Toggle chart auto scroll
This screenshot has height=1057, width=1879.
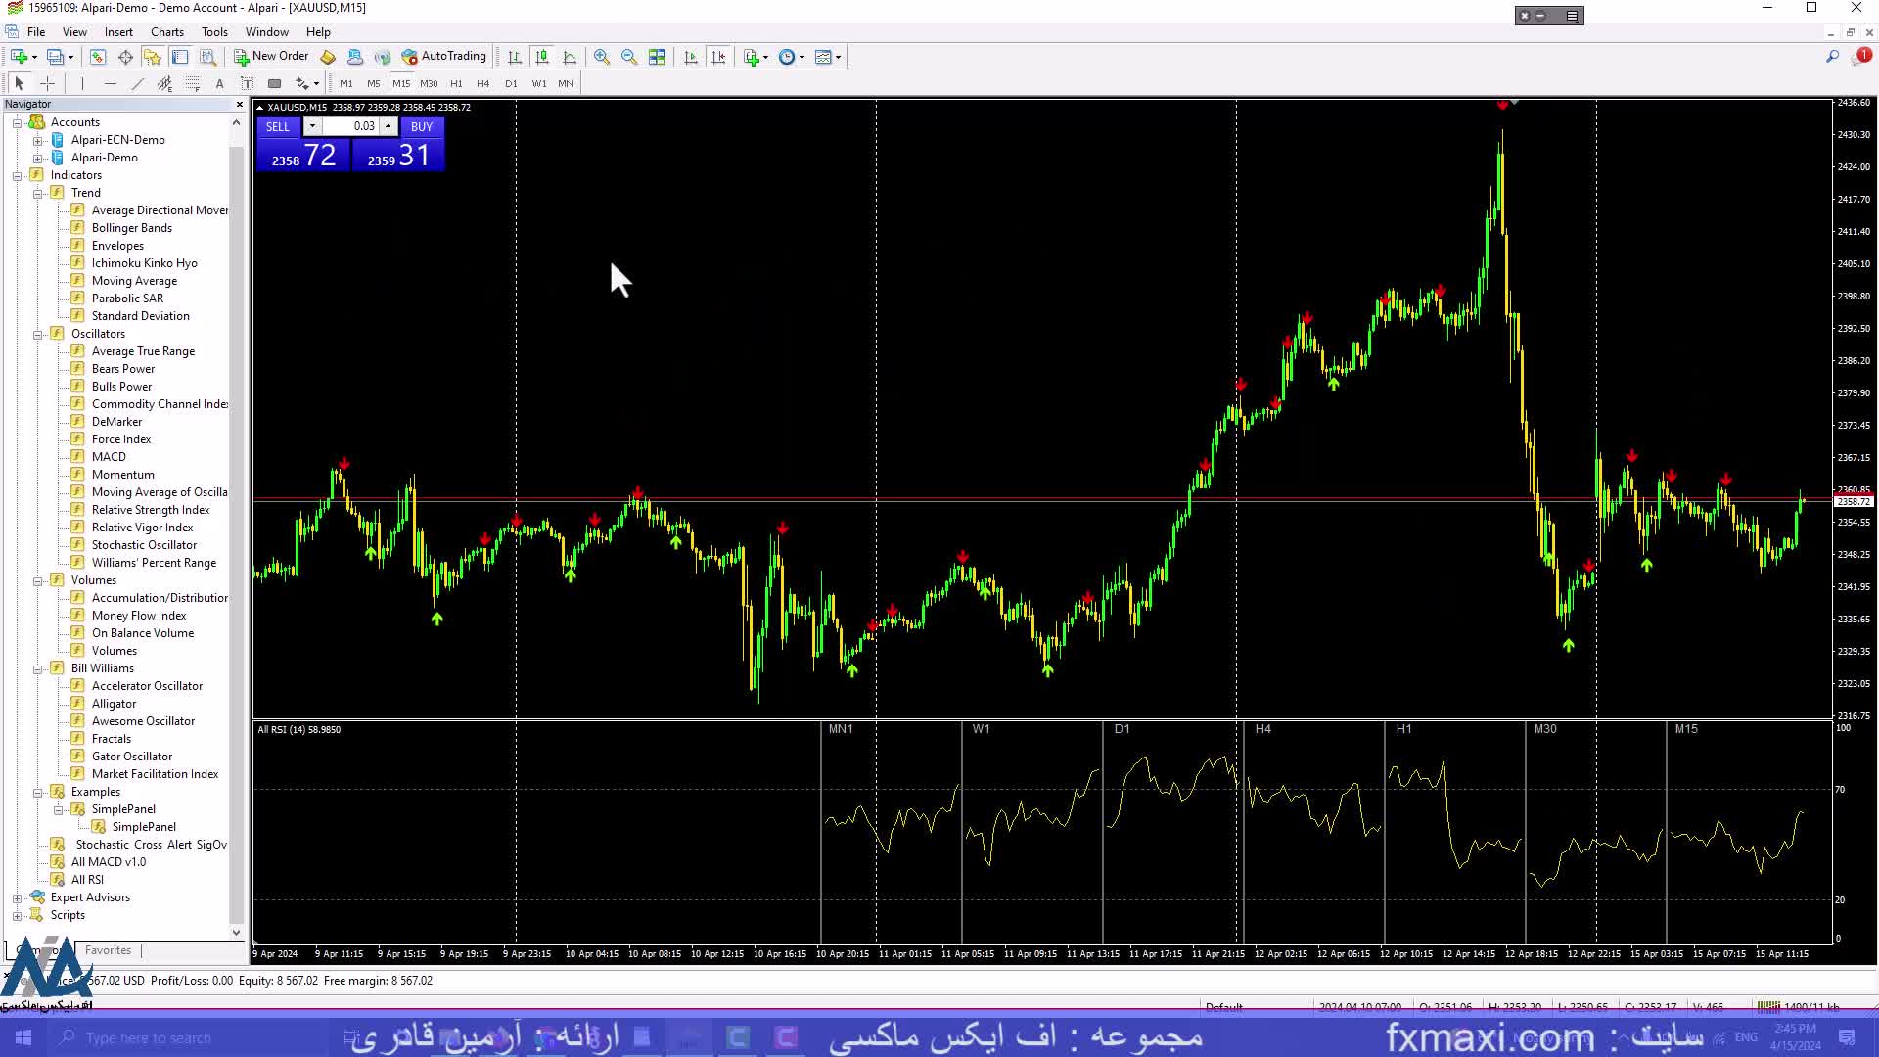691,56
